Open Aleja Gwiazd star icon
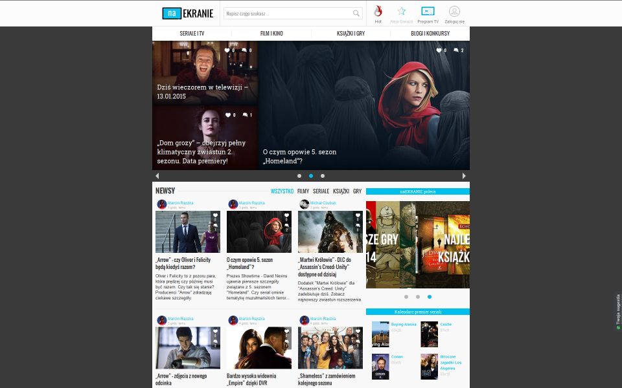 coord(402,11)
